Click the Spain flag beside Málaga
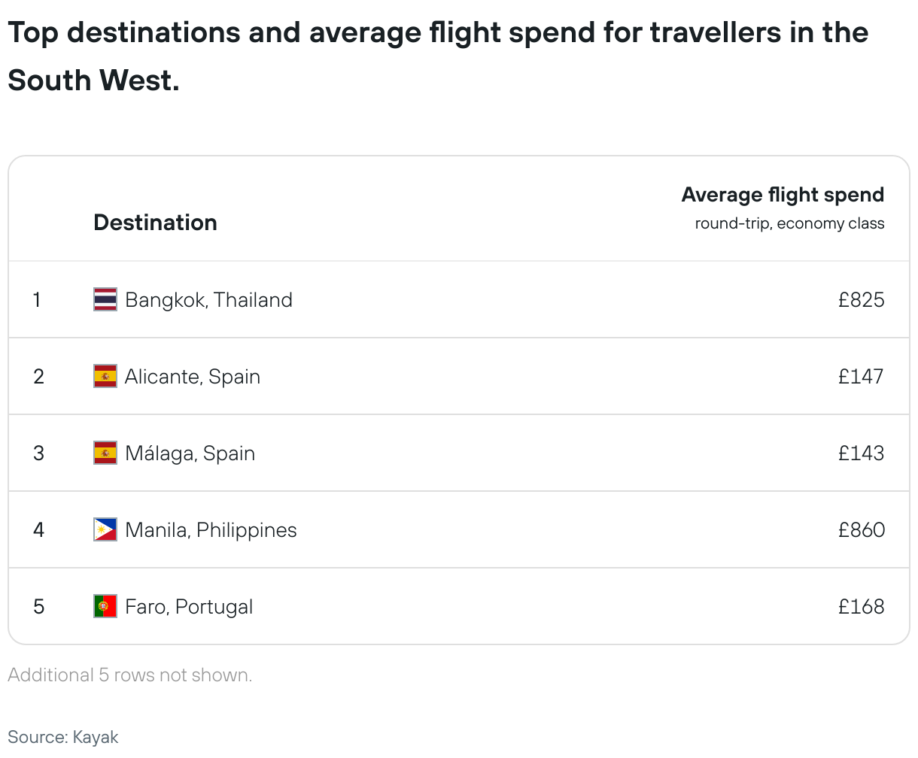Viewport: 918px width, 758px height. (105, 453)
